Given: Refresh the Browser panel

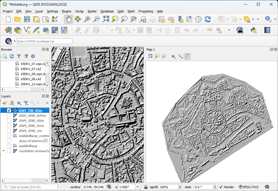Looking at the screenshot, I should coord(12,56).
